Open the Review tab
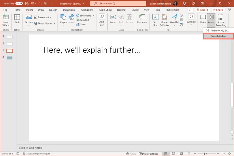 pos(135,10)
